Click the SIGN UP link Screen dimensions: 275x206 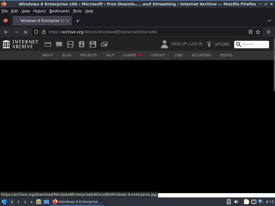179,44
